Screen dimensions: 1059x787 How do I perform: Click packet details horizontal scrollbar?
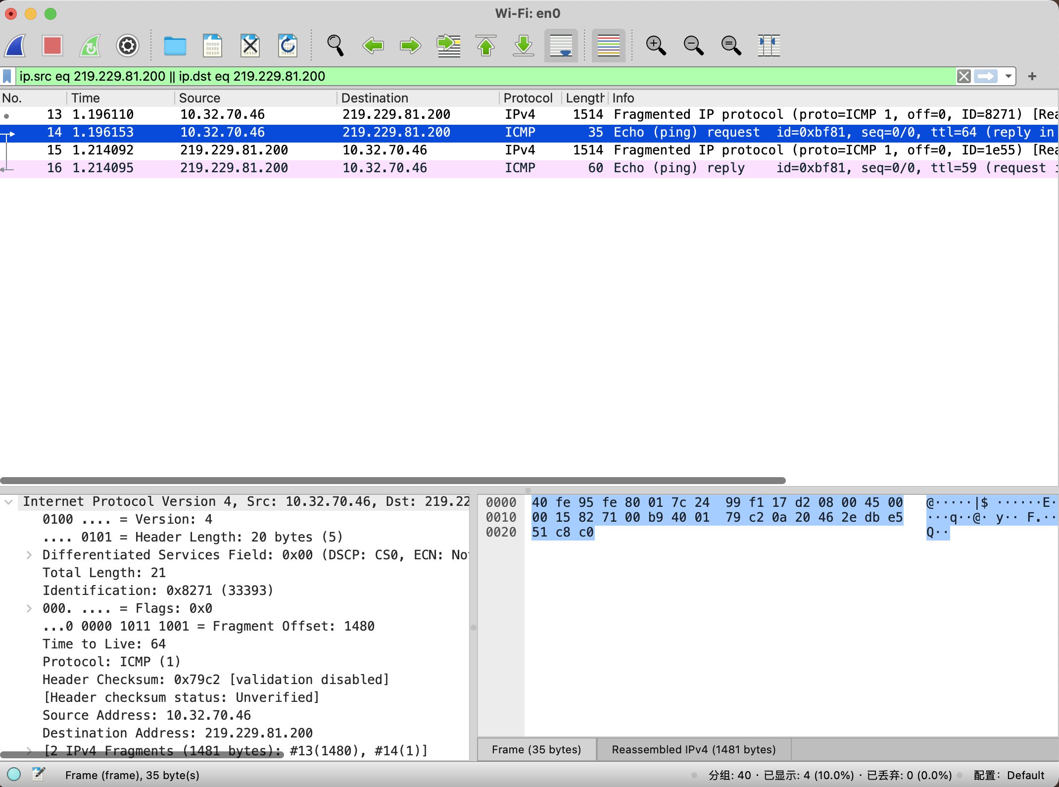[x=142, y=755]
